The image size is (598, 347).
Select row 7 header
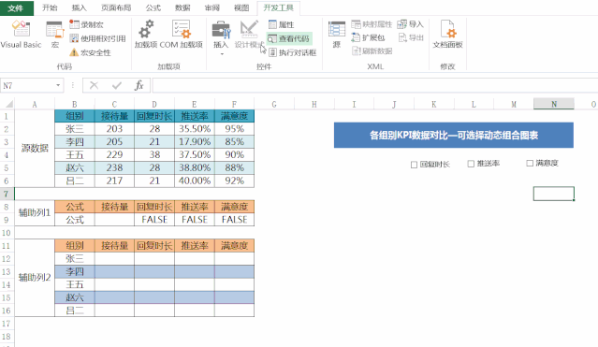(x=7, y=194)
